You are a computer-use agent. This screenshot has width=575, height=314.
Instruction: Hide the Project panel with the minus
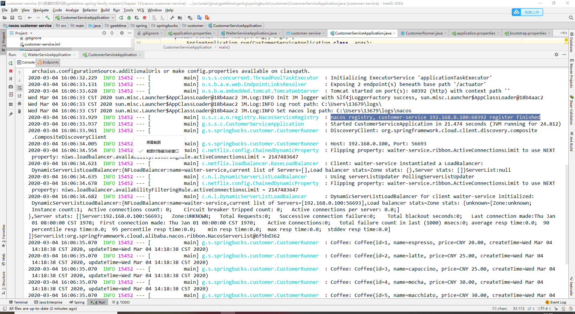pyautogui.click(x=130, y=33)
